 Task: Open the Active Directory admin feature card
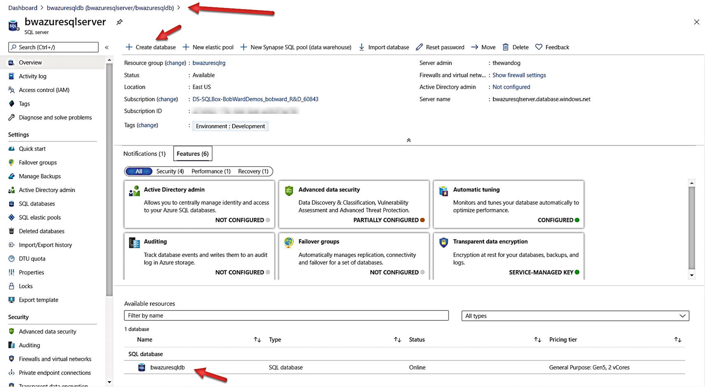pyautogui.click(x=199, y=204)
